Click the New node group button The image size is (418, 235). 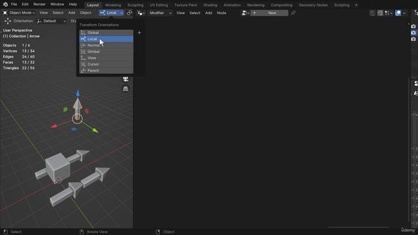[x=270, y=13]
